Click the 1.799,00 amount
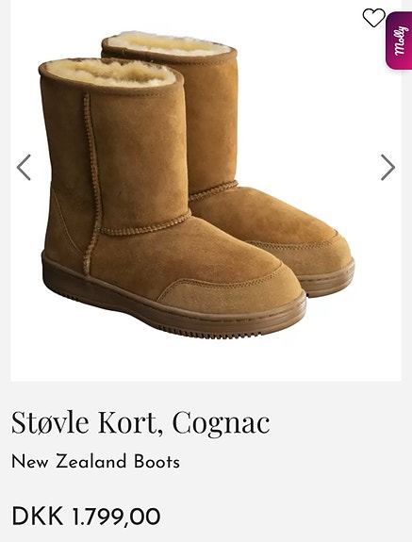This screenshot has width=412, height=542. pyautogui.click(x=116, y=517)
